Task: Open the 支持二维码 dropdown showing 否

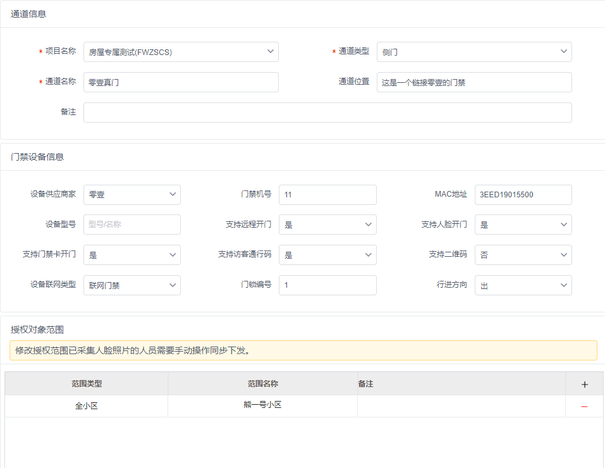Action: [x=523, y=255]
